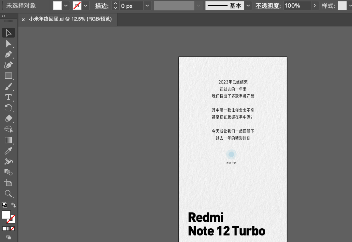The width and height of the screenshot is (352, 242).
Task: Click the 基本 brush definition box
Action: coord(225,6)
